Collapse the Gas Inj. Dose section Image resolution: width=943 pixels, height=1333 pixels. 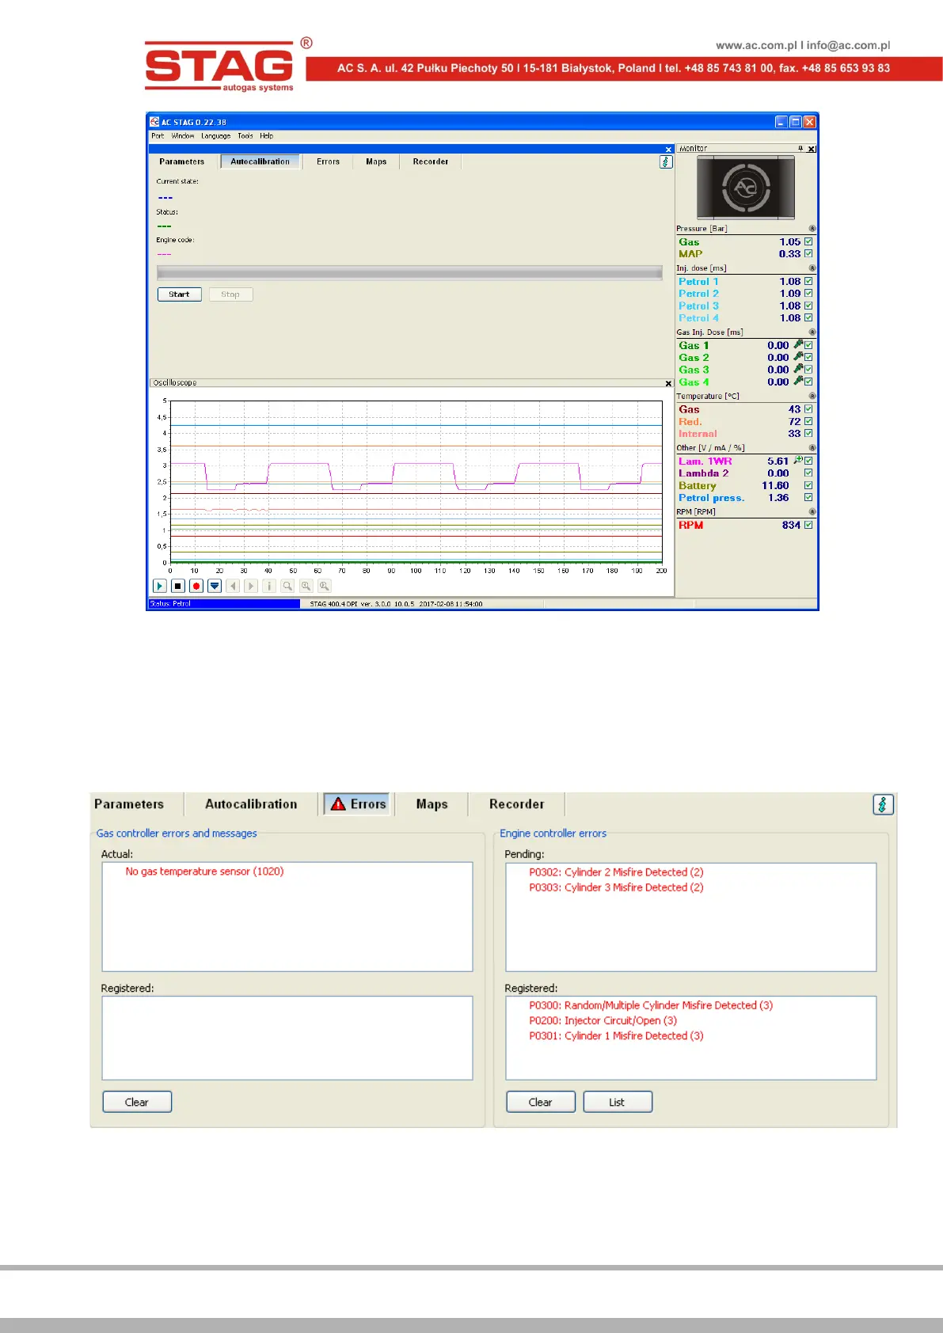coord(812,332)
